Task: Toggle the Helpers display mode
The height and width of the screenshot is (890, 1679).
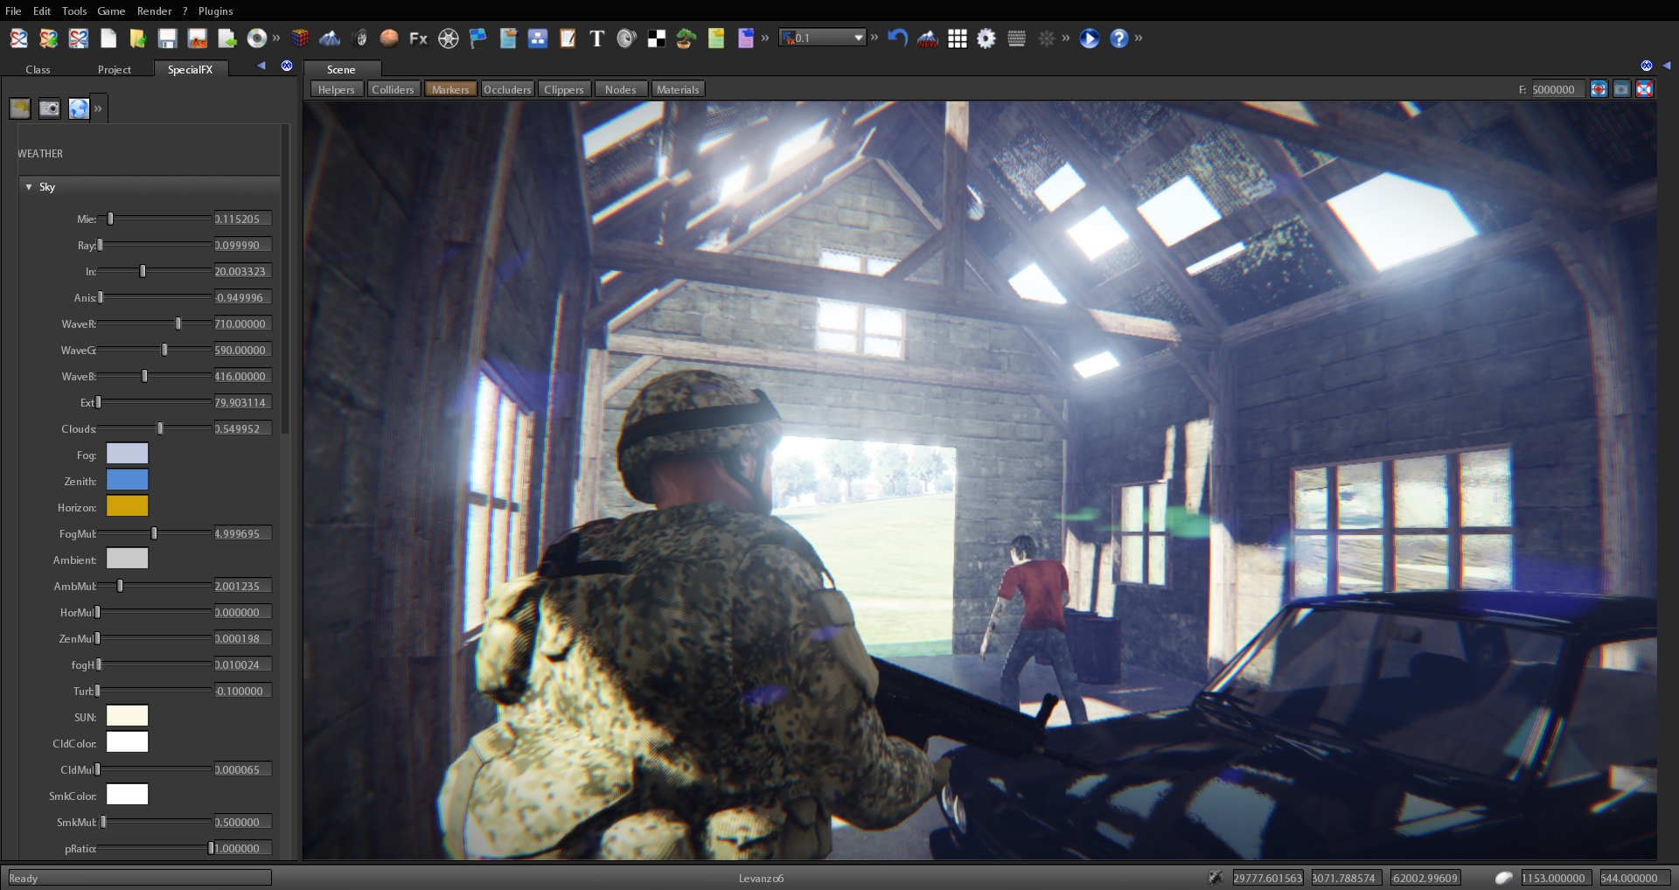Action: [x=337, y=88]
